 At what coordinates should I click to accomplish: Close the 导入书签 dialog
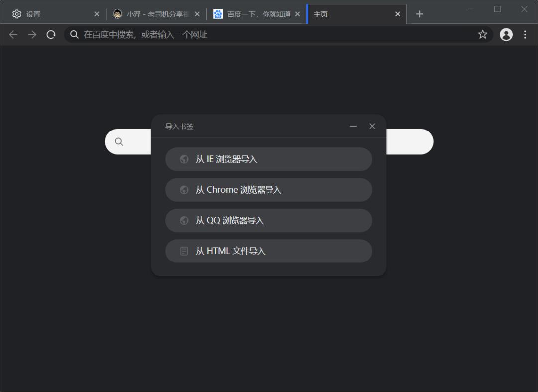pos(372,126)
